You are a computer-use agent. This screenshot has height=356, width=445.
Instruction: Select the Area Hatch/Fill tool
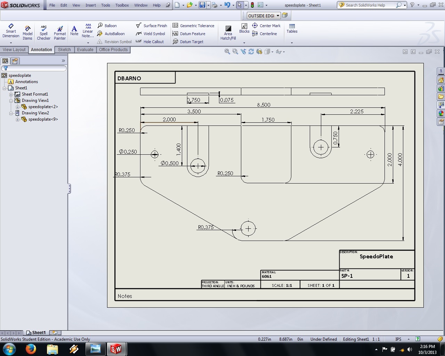[228, 33]
